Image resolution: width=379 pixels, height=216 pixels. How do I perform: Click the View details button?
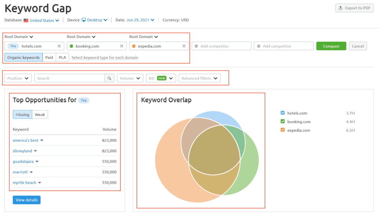coord(27,200)
